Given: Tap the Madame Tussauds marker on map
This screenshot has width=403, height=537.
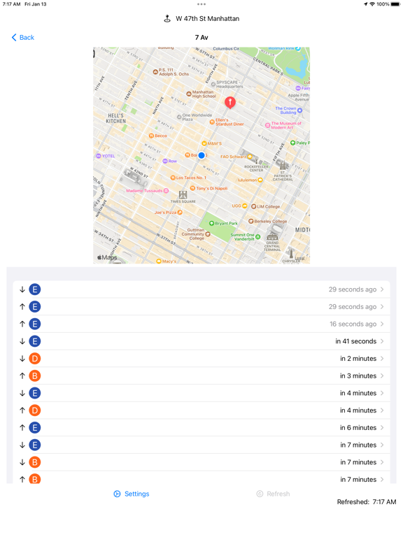Looking at the screenshot, I should [x=166, y=190].
